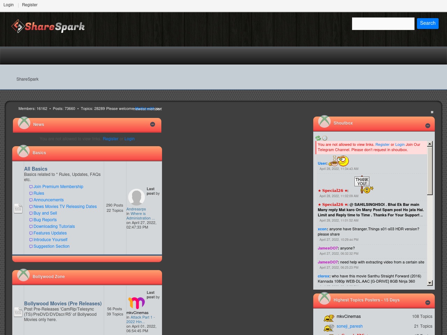Image resolution: width=447 pixels, height=335 pixels.
Task: Open User's profile in shoutbox
Action: [x=322, y=163]
